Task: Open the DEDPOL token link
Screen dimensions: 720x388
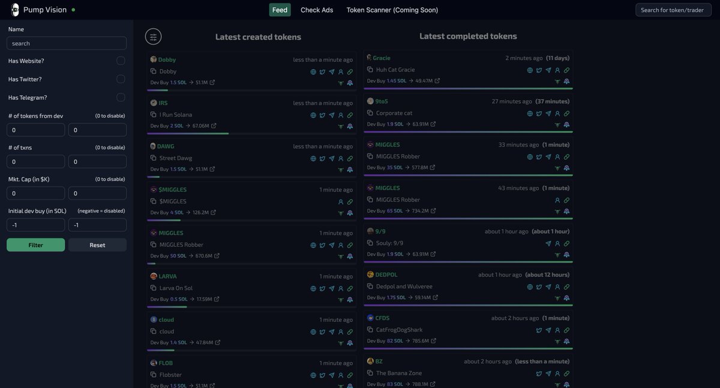Action: (386, 274)
